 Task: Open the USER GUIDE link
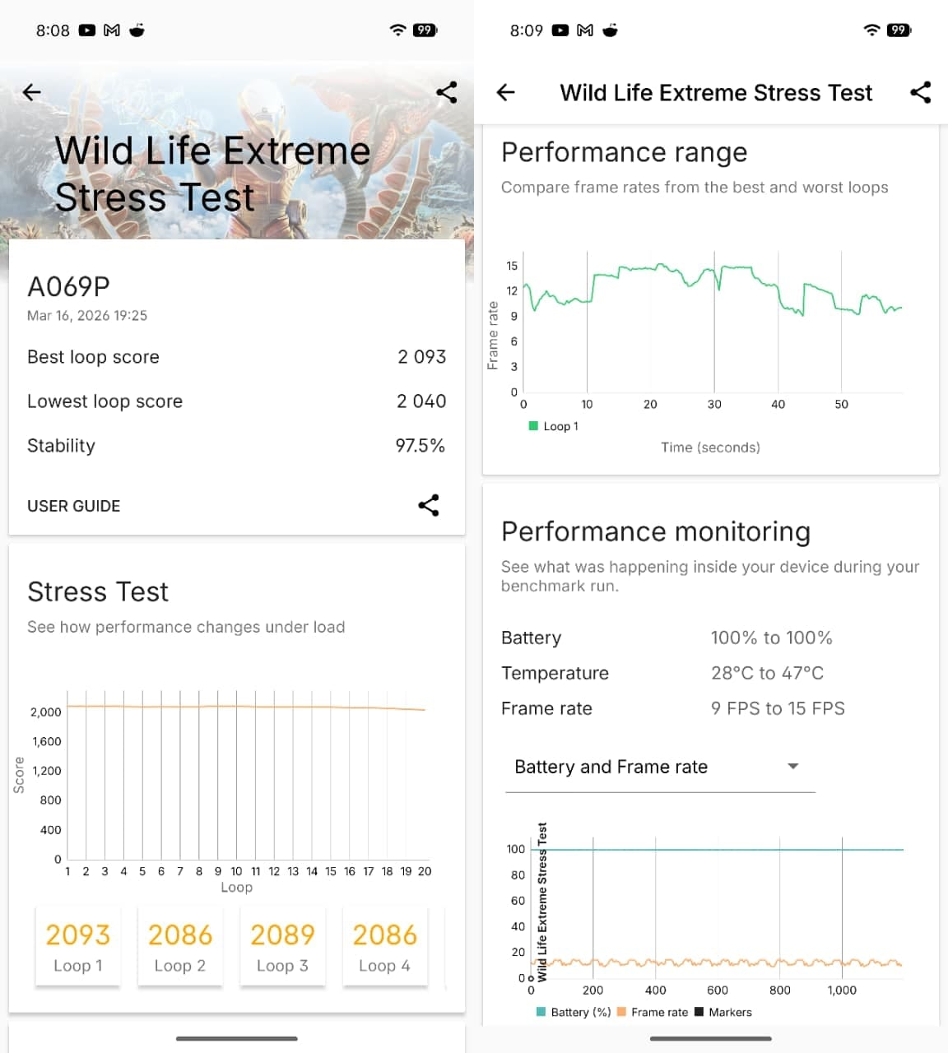coord(74,506)
